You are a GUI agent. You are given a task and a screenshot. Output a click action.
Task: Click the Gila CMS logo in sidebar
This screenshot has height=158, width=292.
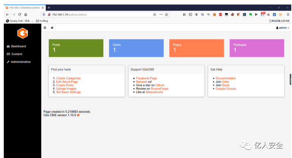(23, 33)
